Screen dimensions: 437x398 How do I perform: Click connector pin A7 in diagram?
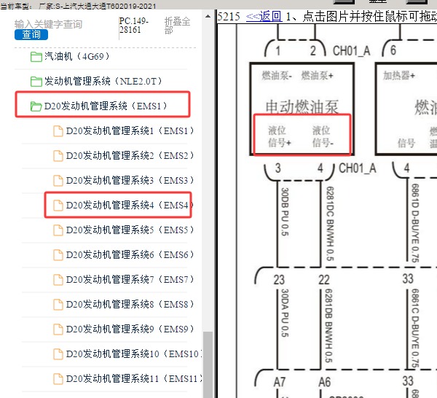(x=279, y=382)
